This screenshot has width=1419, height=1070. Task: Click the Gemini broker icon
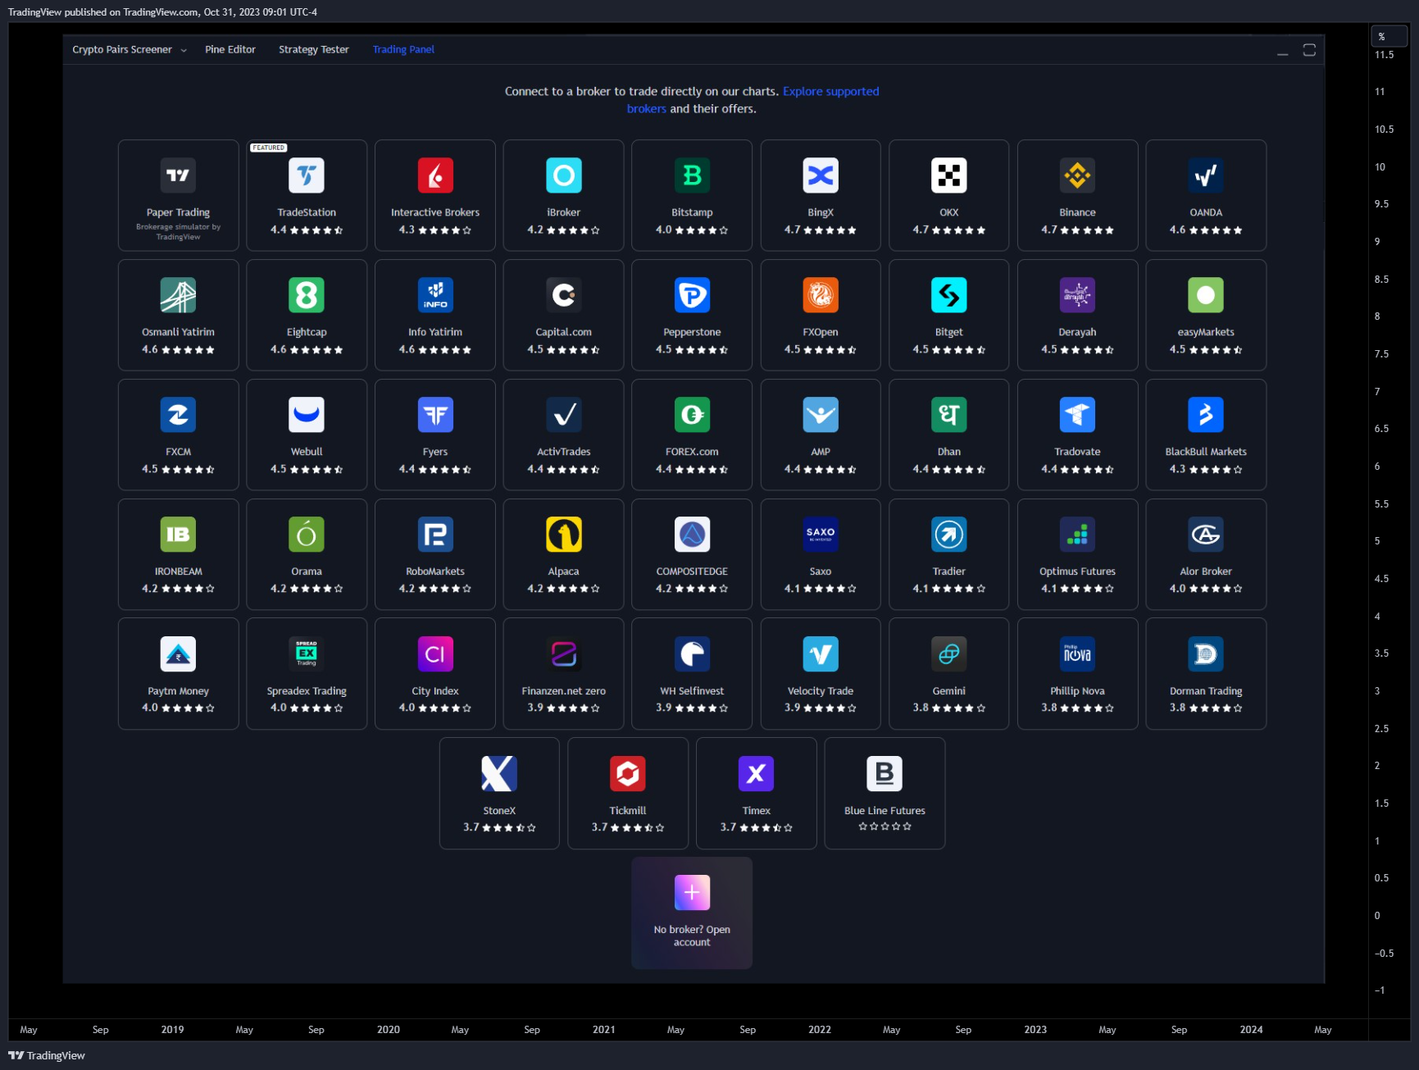(x=949, y=654)
